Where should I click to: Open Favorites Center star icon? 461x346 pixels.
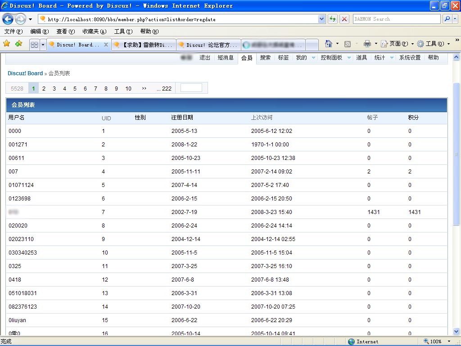click(6, 44)
